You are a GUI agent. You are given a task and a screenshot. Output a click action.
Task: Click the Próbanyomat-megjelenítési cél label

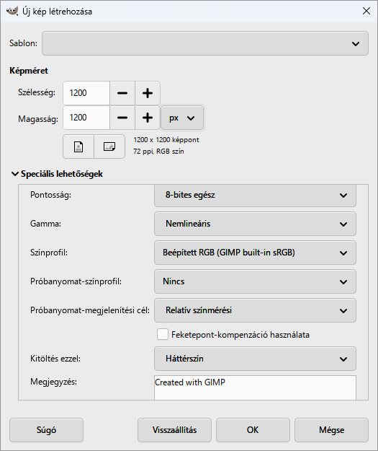point(90,310)
